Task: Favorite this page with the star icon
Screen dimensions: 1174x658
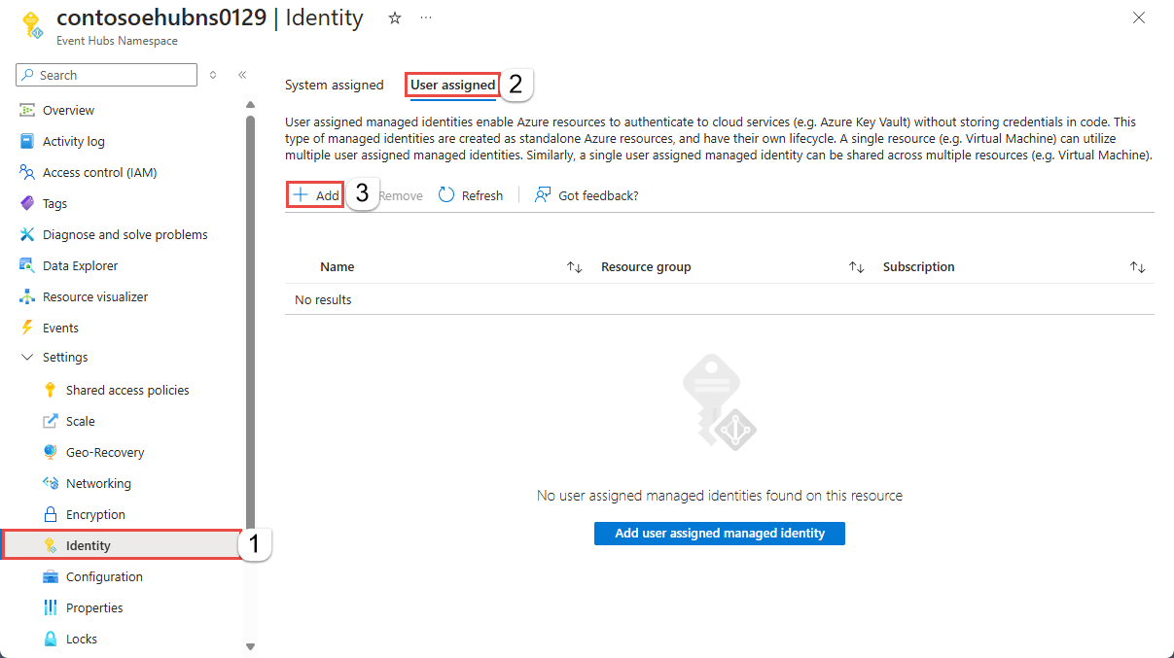Action: (x=395, y=17)
